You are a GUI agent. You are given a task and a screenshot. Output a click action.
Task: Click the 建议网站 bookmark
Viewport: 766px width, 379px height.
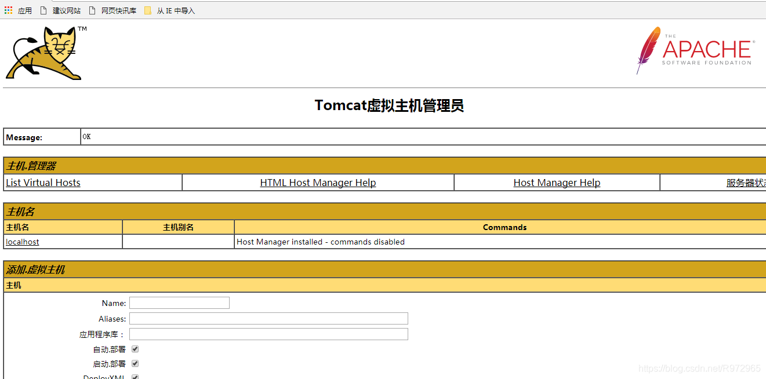(61, 10)
